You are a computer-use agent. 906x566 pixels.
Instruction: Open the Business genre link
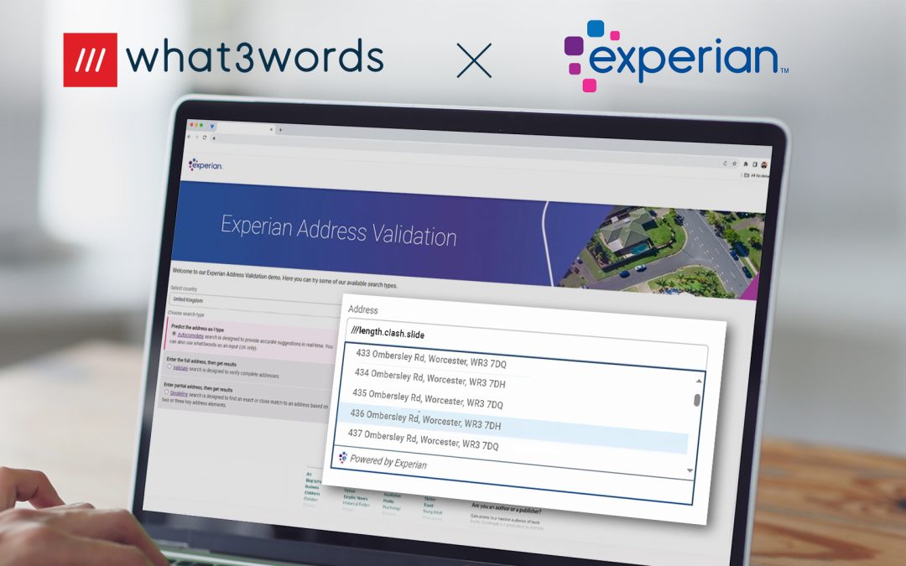(x=312, y=487)
